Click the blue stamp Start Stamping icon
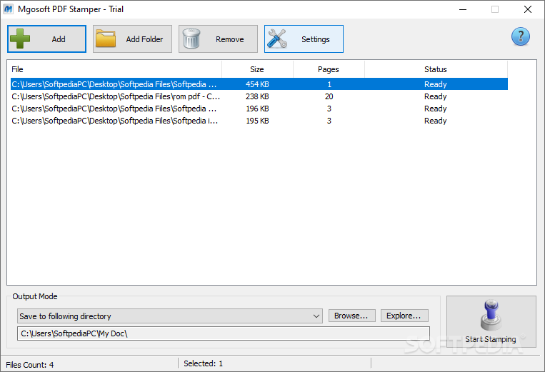 coord(491,315)
